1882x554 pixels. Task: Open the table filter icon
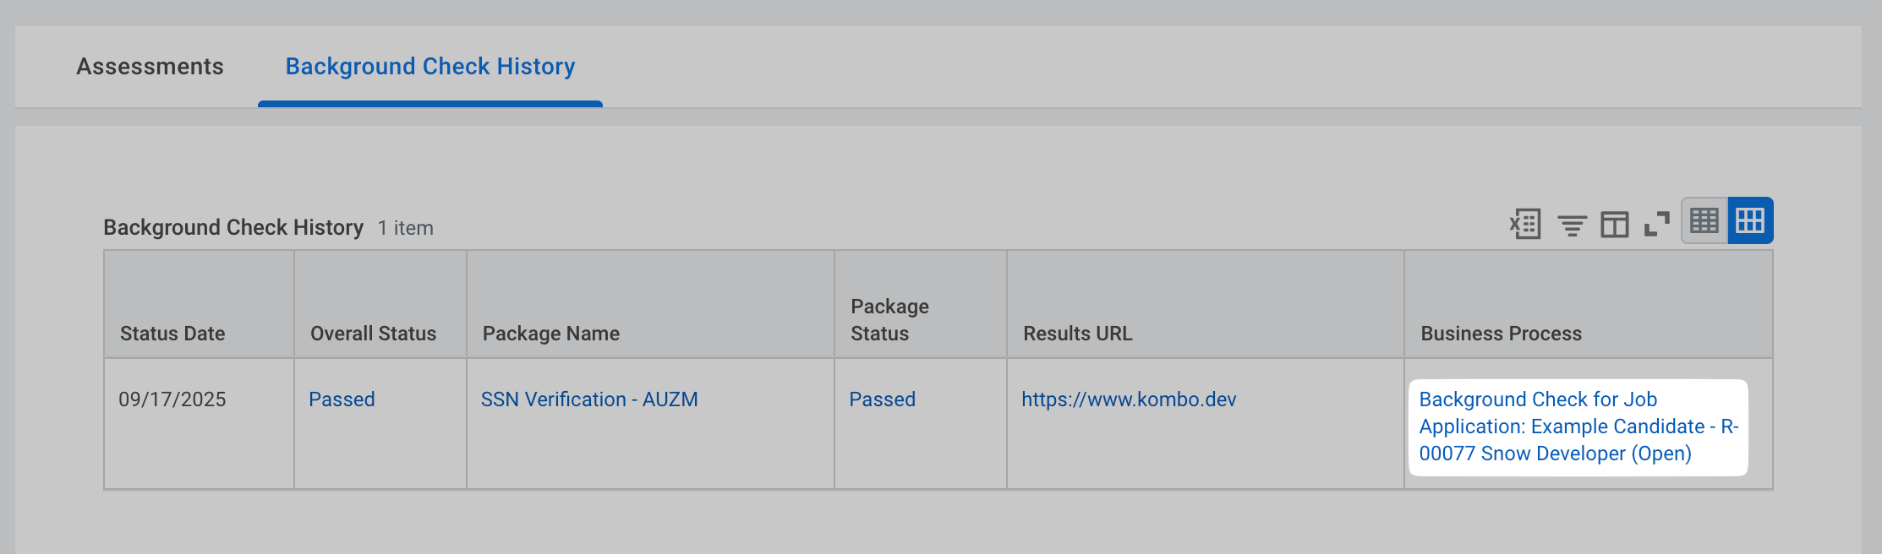tap(1572, 225)
